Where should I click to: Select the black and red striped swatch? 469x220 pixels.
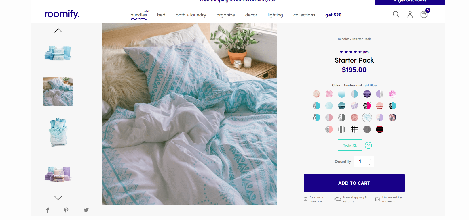click(380, 129)
